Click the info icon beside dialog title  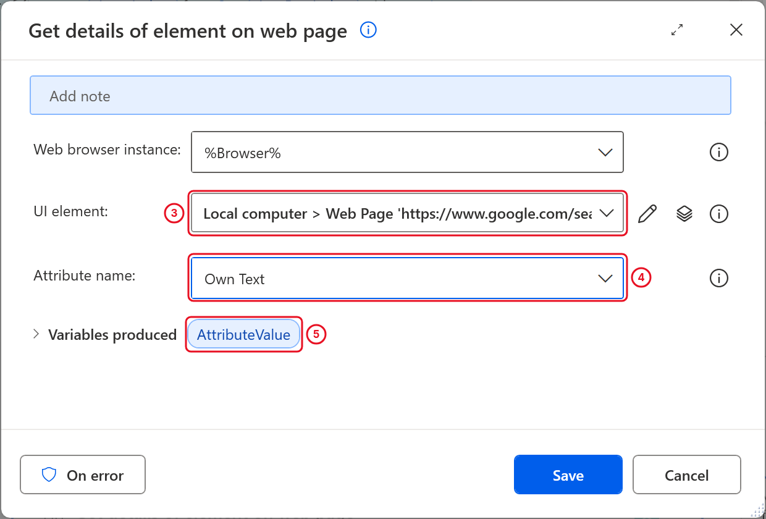click(x=368, y=30)
